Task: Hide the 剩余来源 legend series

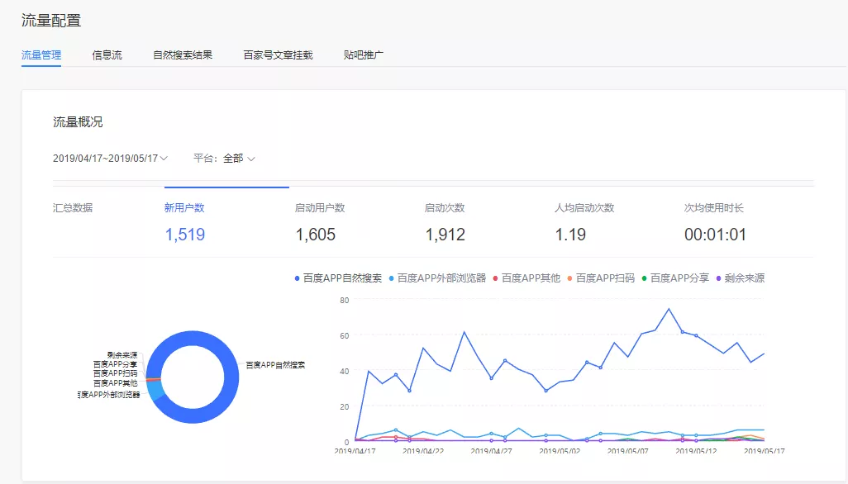Action: click(x=739, y=278)
